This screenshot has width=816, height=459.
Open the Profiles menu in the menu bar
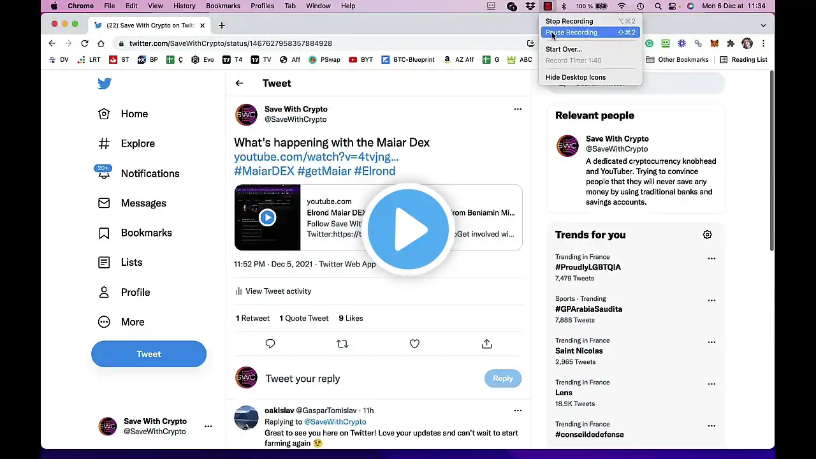(x=262, y=6)
